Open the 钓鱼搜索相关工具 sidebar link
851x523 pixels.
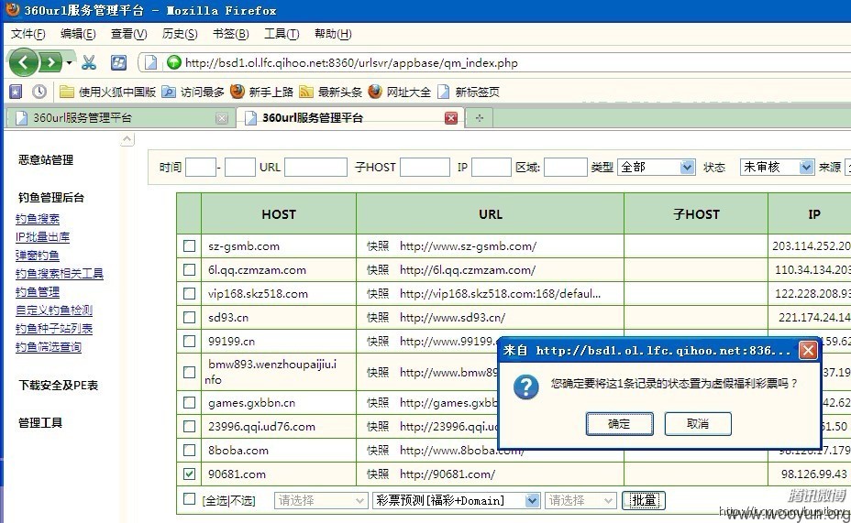60,273
